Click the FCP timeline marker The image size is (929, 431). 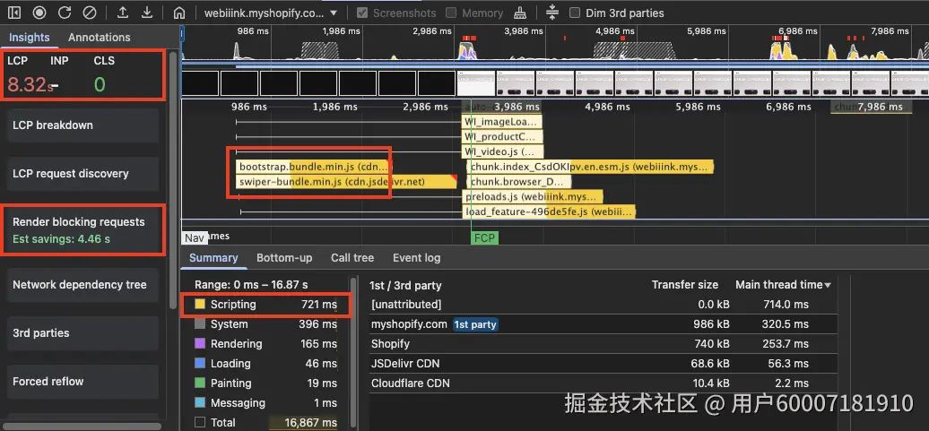click(484, 238)
